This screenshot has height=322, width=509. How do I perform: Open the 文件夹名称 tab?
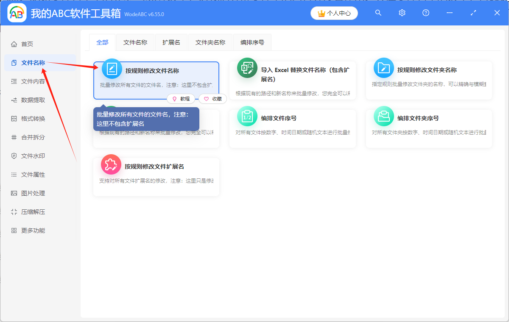coord(210,42)
